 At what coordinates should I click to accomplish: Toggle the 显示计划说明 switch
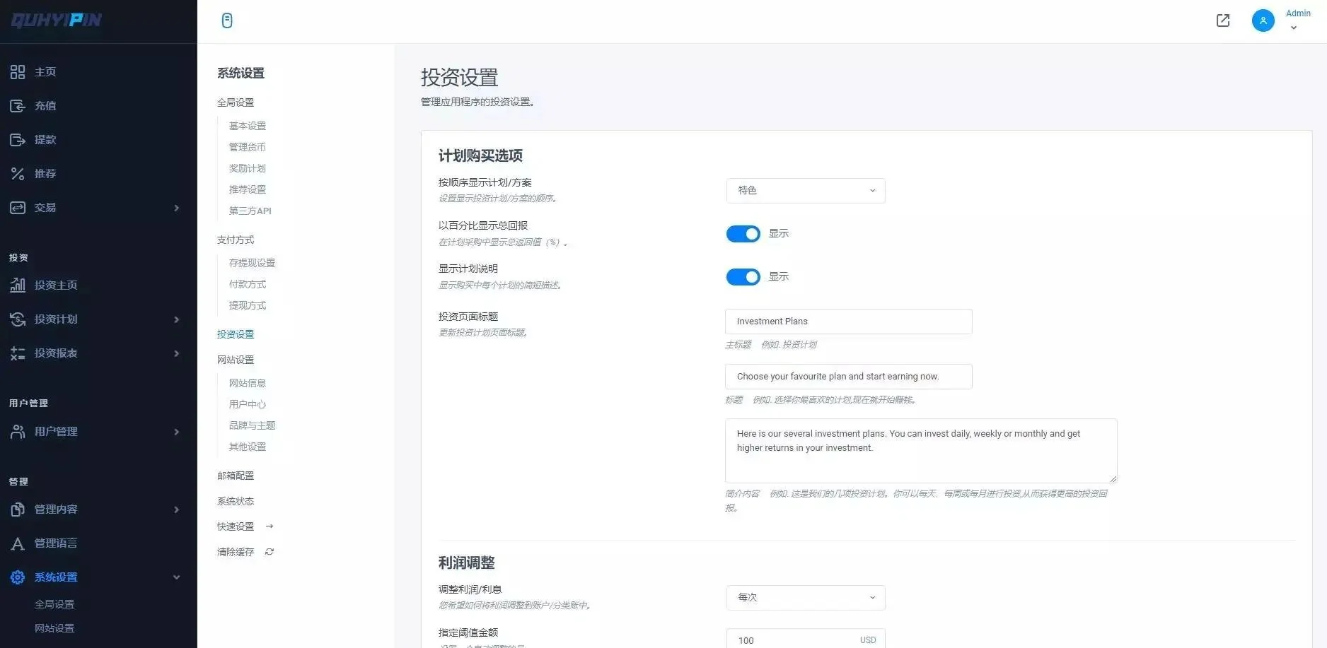743,277
